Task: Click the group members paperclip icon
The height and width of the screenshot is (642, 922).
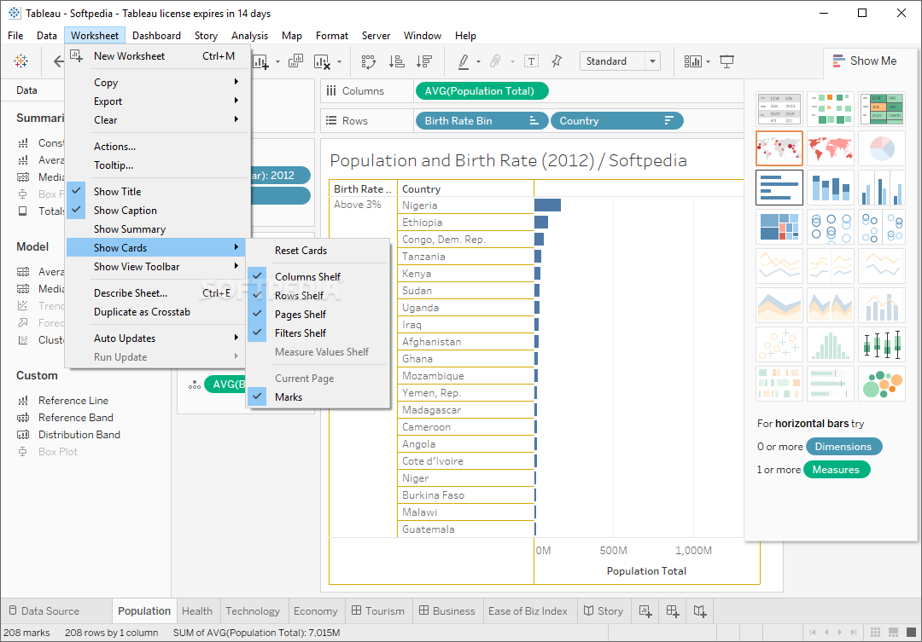Action: [x=495, y=61]
